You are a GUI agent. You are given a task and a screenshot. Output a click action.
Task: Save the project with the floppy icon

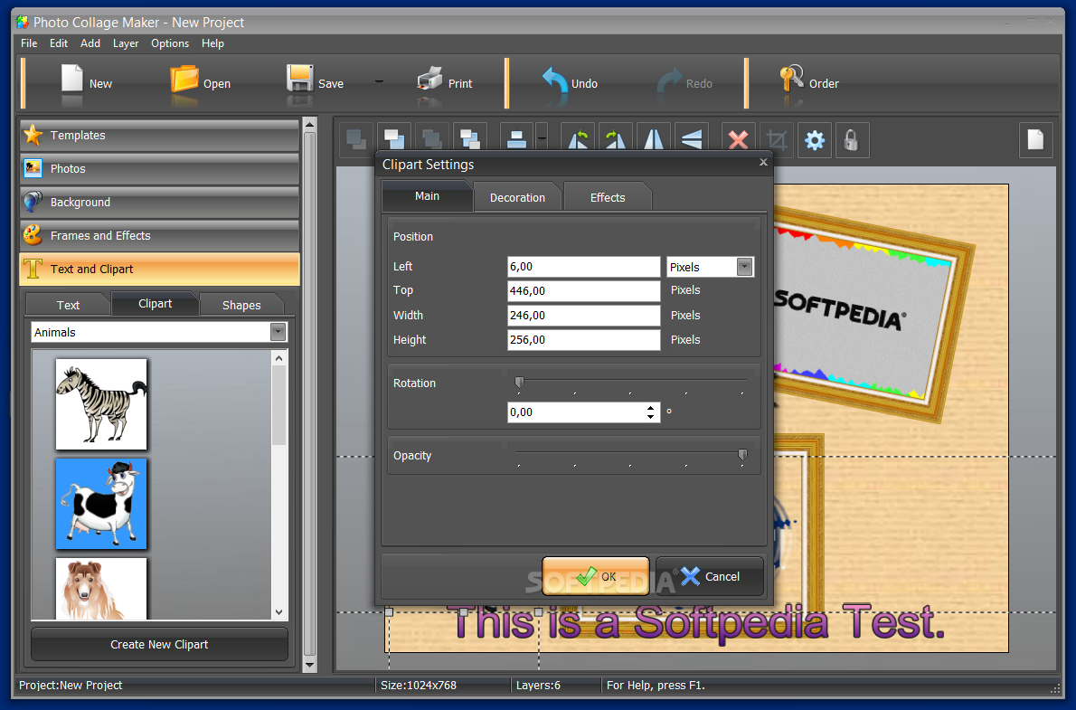point(299,79)
